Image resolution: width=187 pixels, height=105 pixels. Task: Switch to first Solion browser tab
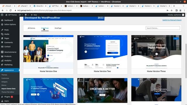[71, 6]
